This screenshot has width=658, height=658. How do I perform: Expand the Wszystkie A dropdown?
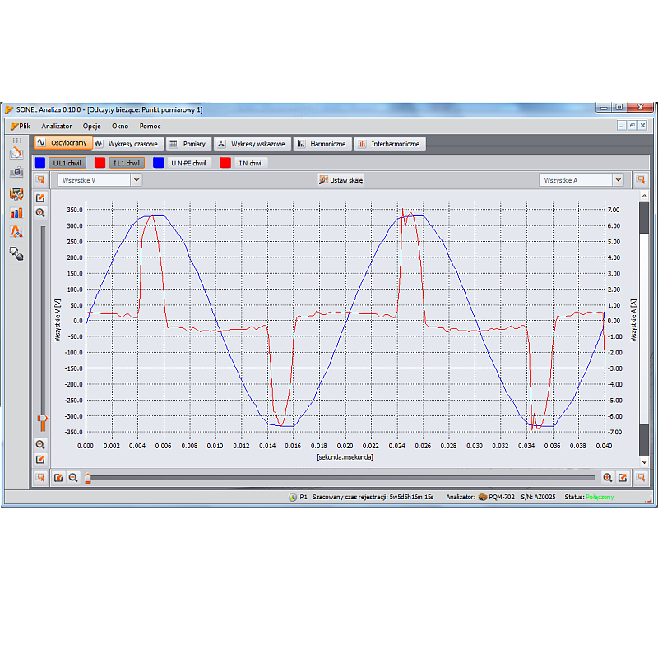pos(582,179)
